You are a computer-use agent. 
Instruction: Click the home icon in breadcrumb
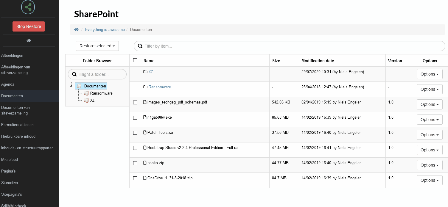76,29
